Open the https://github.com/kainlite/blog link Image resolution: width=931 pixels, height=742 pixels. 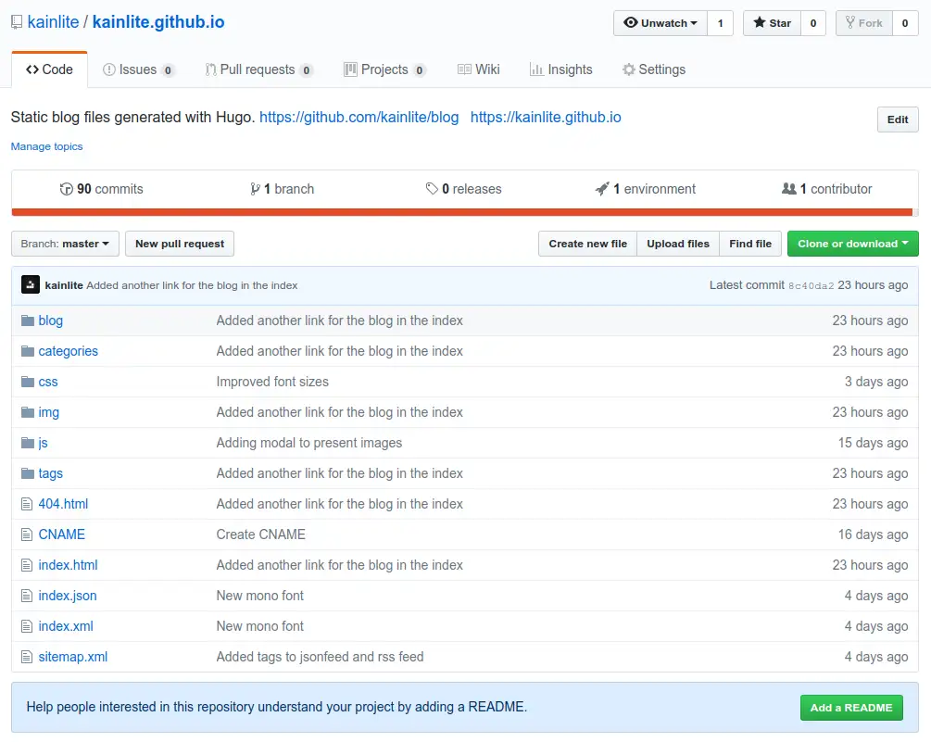pyautogui.click(x=359, y=117)
